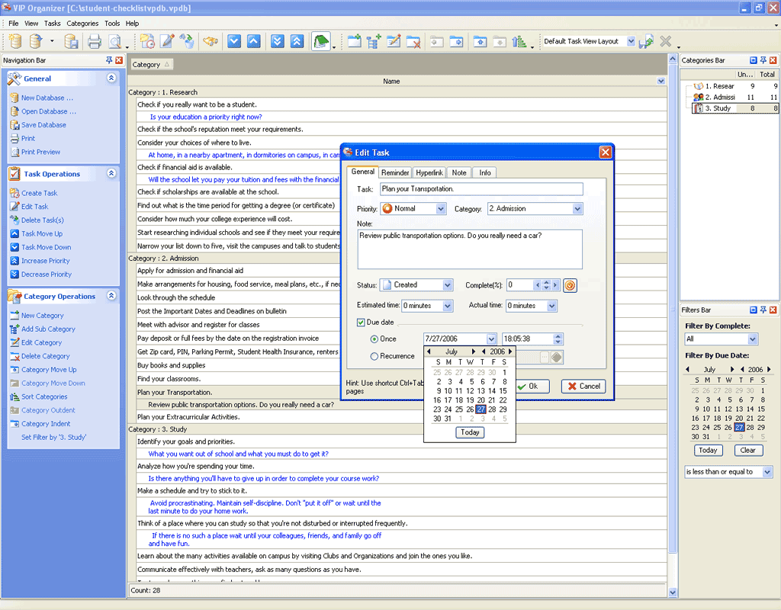Screen dimensions: 781x610
Task: Uncheck the Due date checkbox
Action: click(x=362, y=323)
